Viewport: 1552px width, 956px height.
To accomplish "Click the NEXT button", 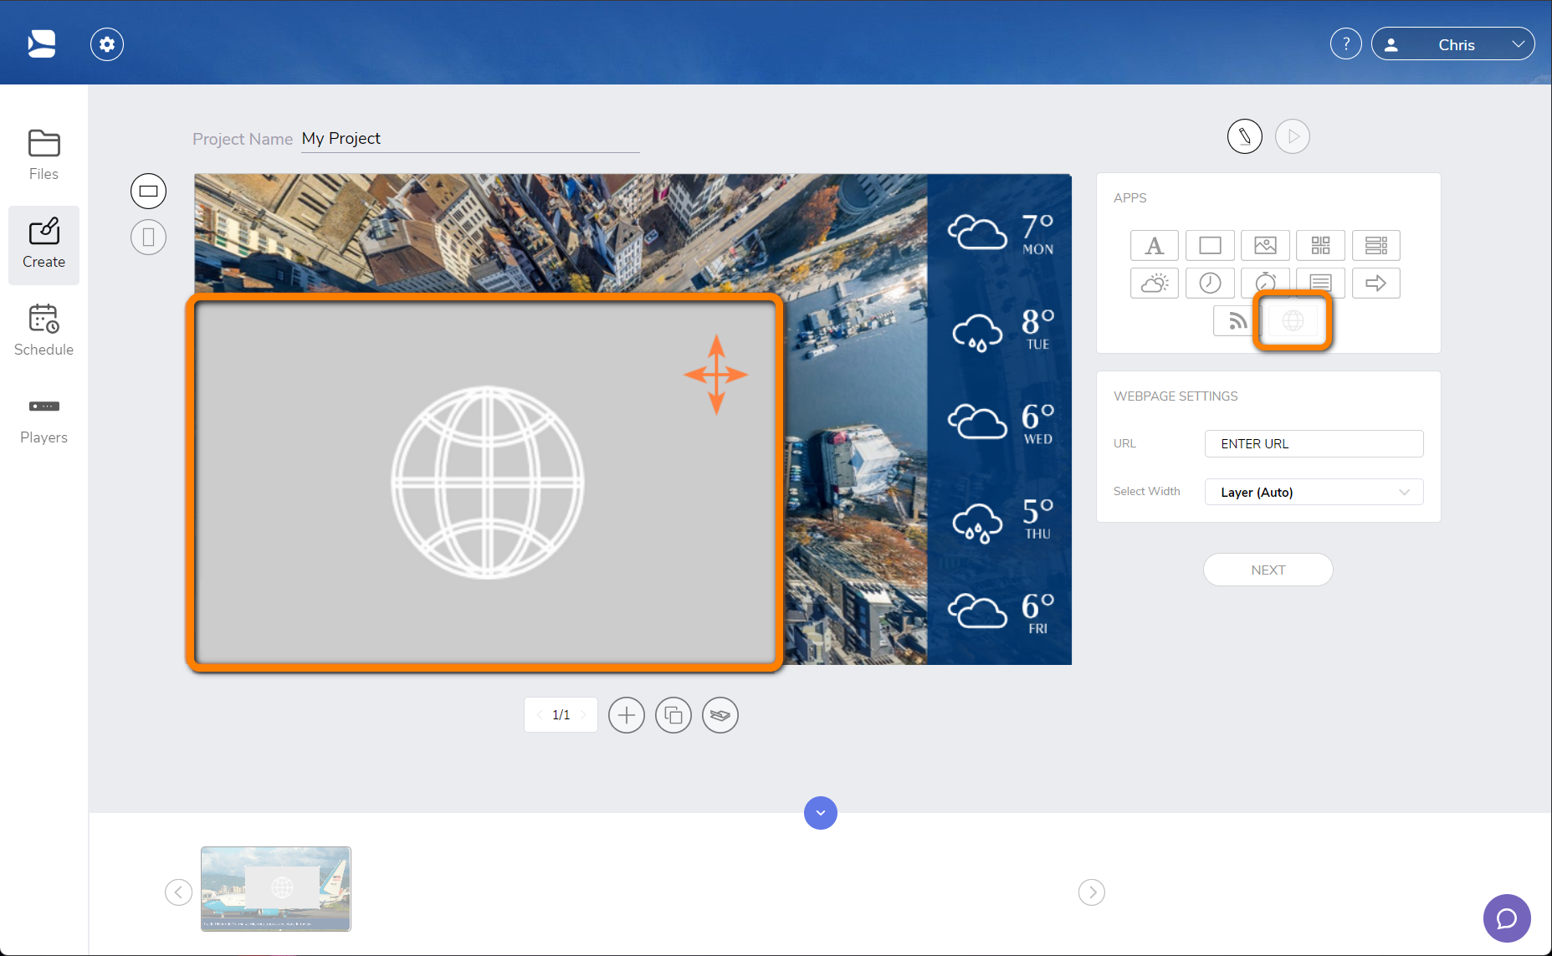I will pos(1268,570).
